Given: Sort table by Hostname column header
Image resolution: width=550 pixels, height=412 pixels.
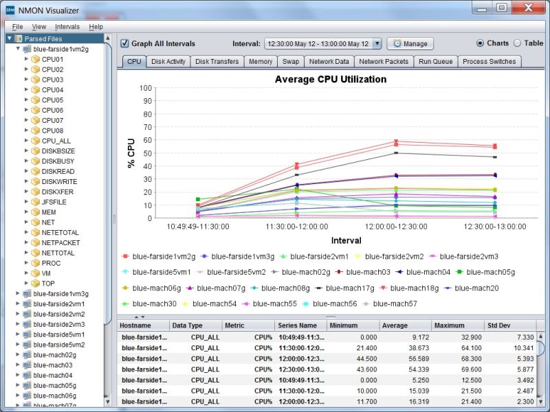Looking at the screenshot, I should (143, 325).
